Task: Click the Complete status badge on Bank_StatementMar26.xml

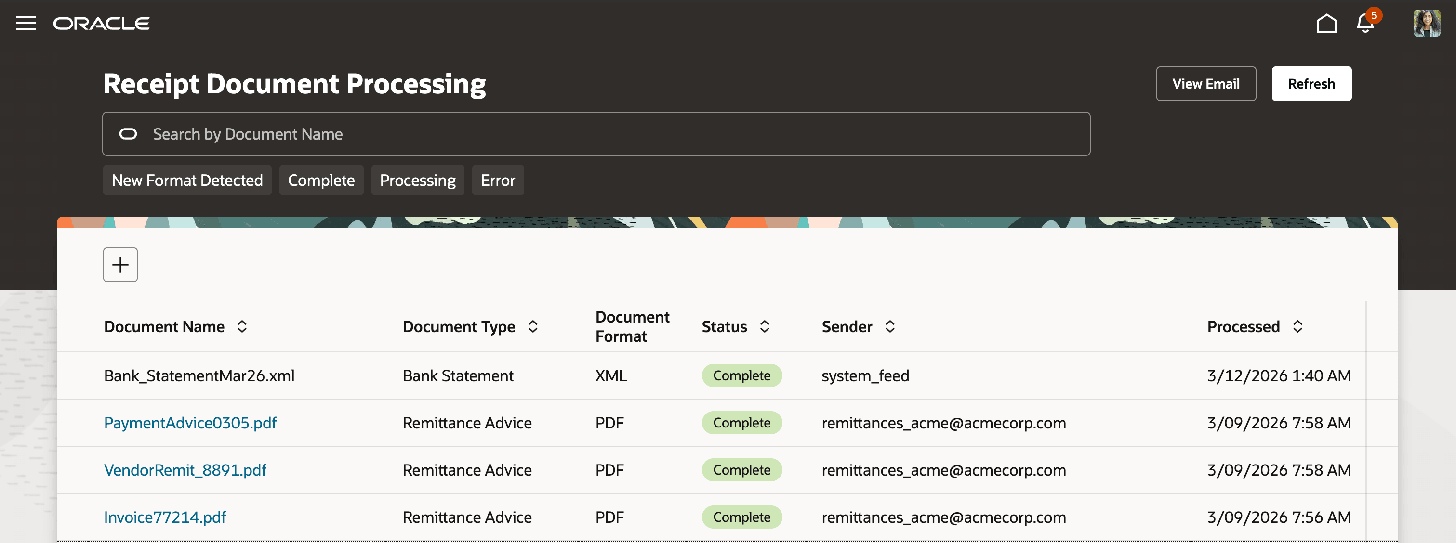Action: [741, 375]
